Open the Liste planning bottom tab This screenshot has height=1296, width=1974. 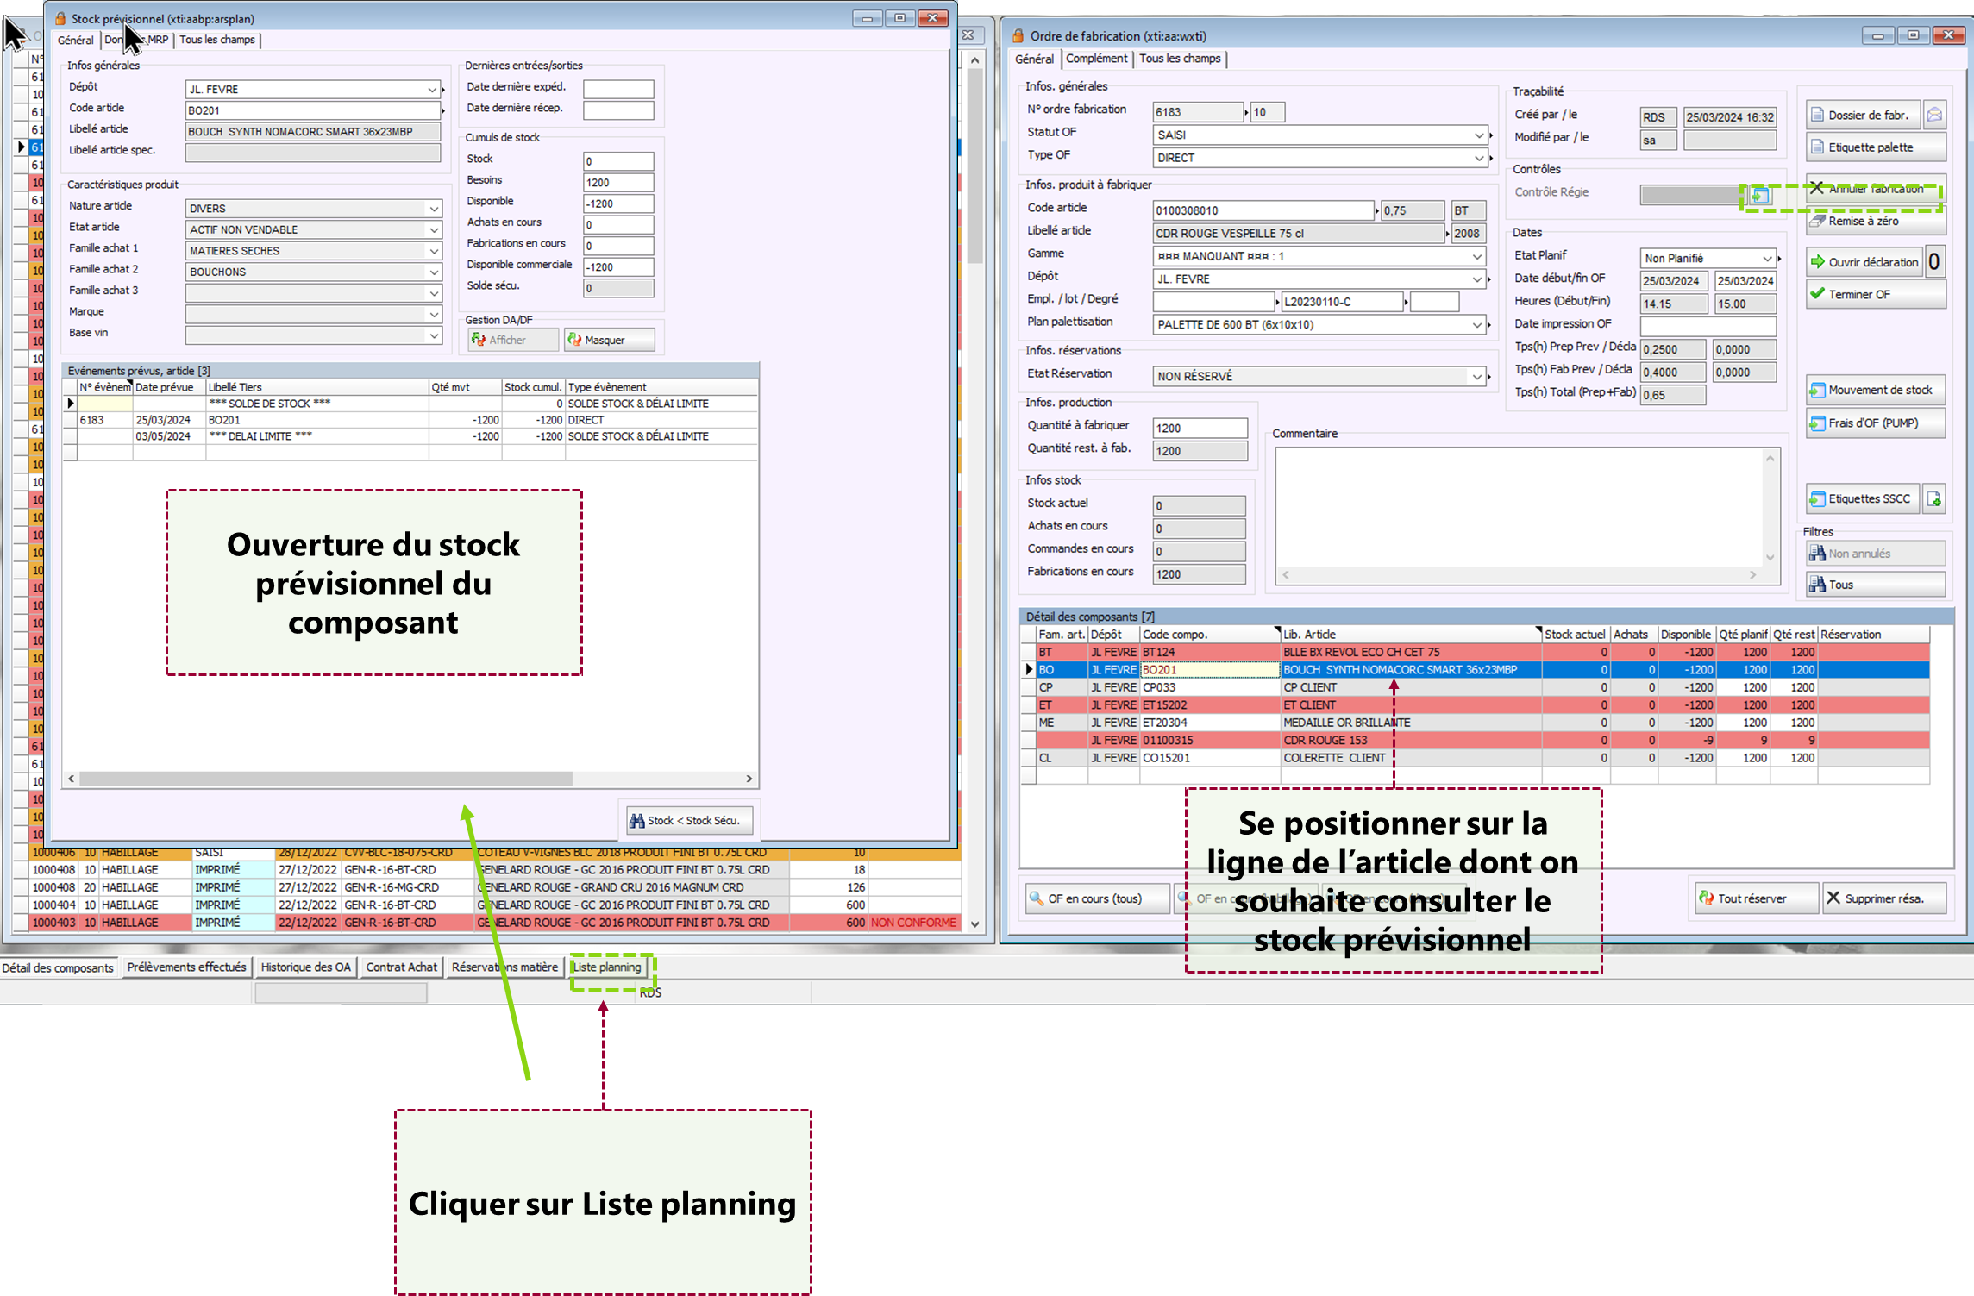click(x=607, y=967)
